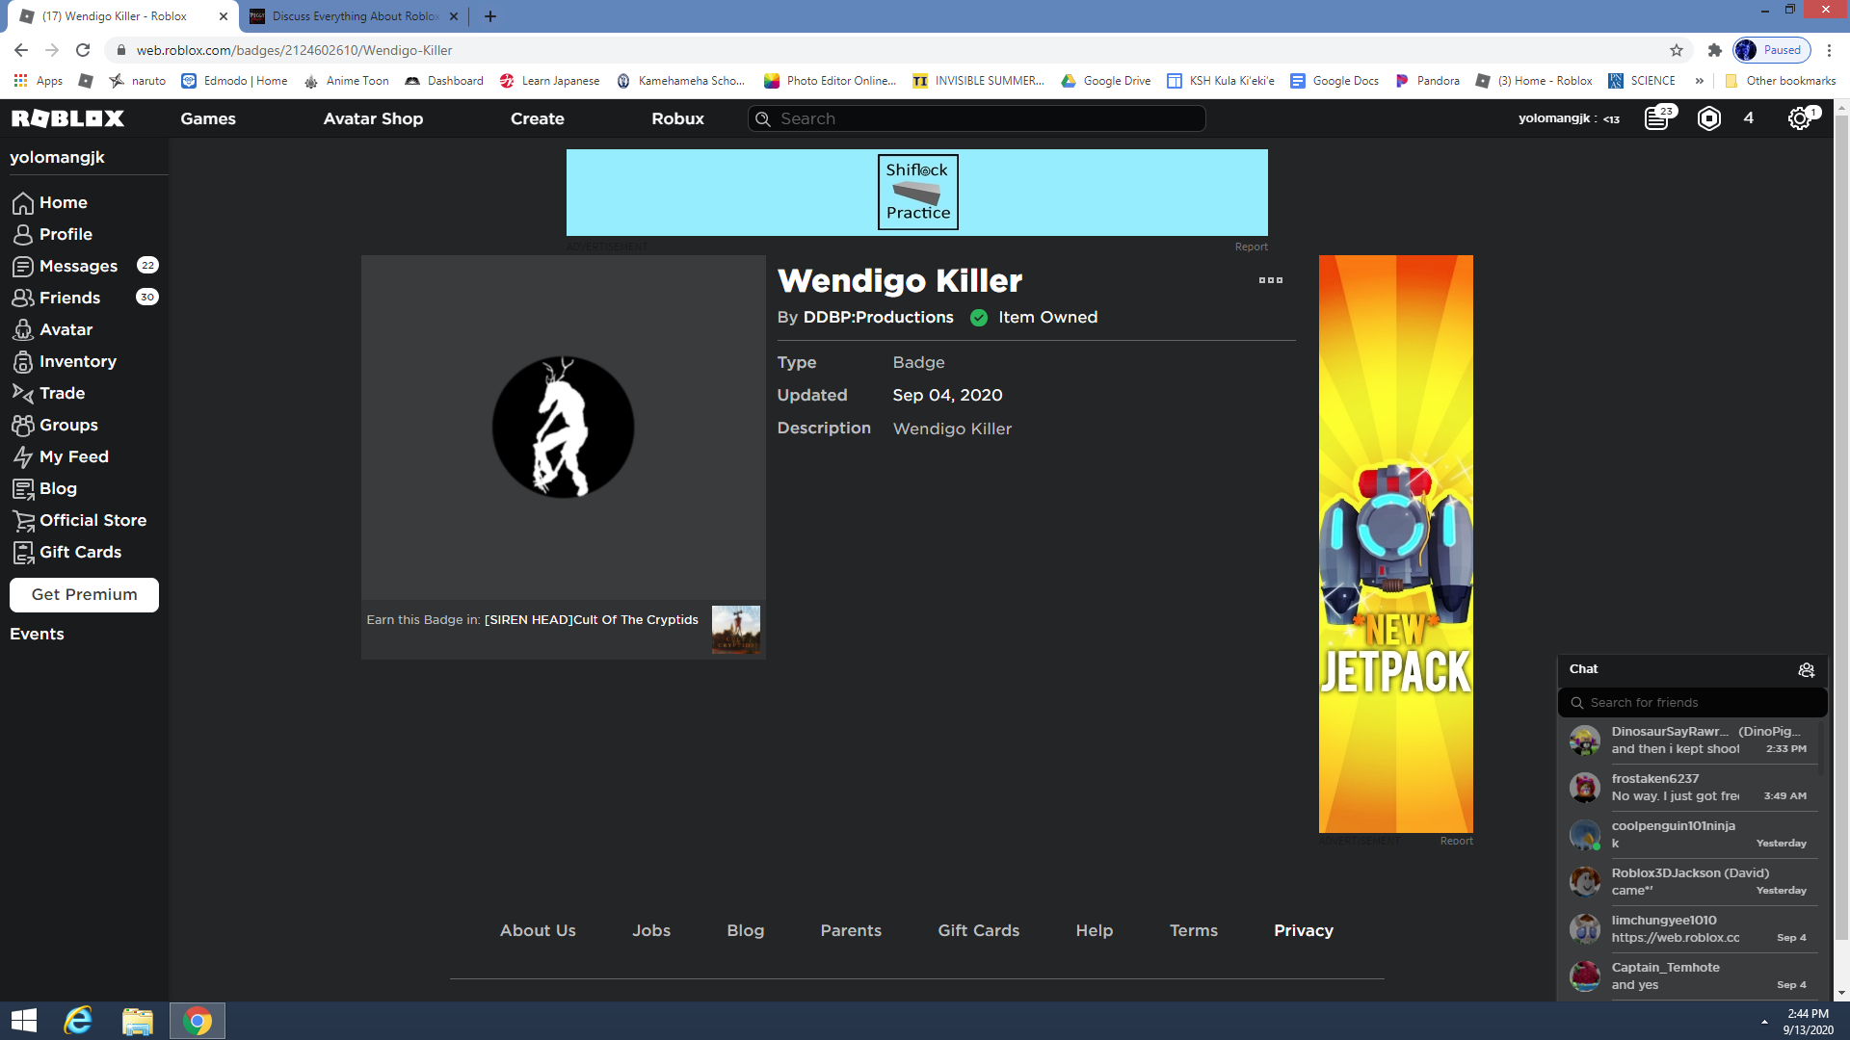The height and width of the screenshot is (1040, 1850).
Task: Open the account settings gear icon
Action: [1801, 118]
